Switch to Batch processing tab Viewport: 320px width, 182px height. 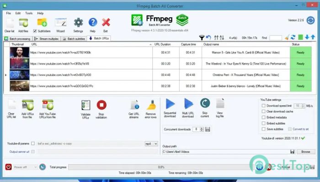click(x=18, y=39)
